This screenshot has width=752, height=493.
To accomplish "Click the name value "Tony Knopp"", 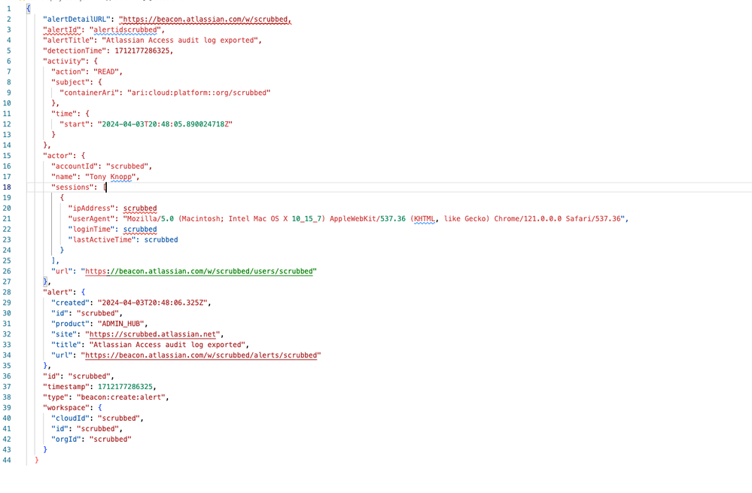I will click(111, 177).
